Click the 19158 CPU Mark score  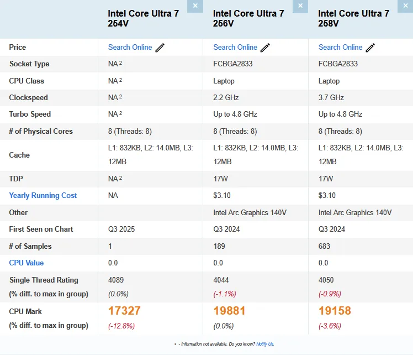pyautogui.click(x=335, y=311)
